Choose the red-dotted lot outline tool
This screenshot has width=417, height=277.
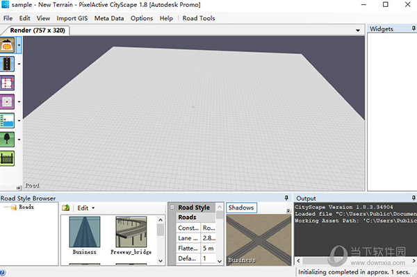(7, 83)
